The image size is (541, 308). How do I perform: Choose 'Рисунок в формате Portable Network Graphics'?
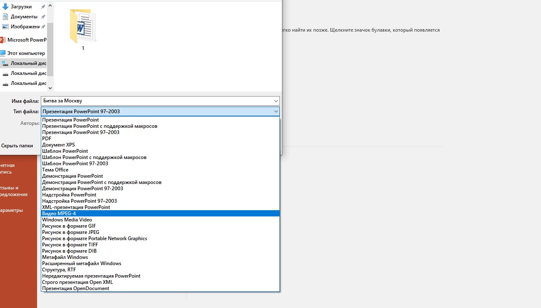coord(160,238)
